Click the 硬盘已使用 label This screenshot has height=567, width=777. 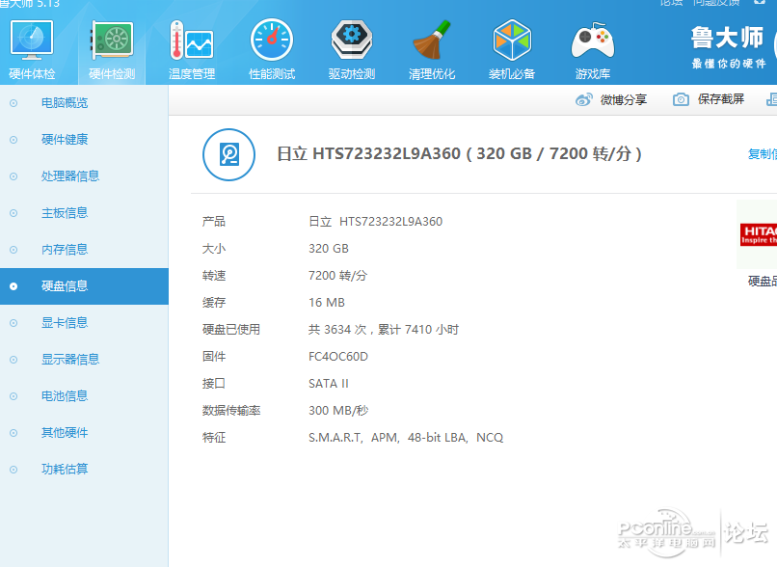click(x=231, y=330)
